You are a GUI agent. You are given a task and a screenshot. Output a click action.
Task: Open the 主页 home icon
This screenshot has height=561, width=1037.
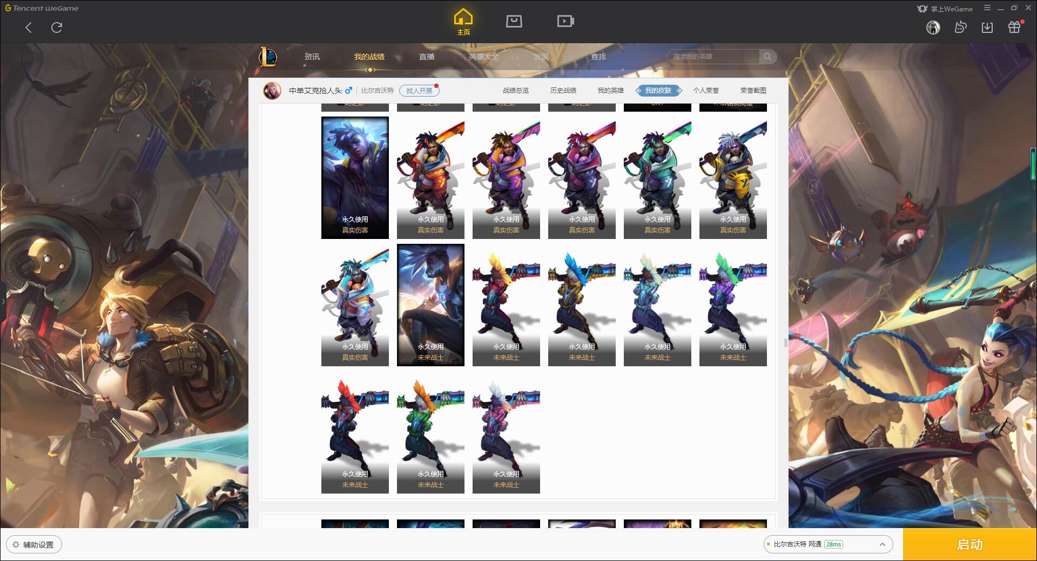[x=463, y=22]
